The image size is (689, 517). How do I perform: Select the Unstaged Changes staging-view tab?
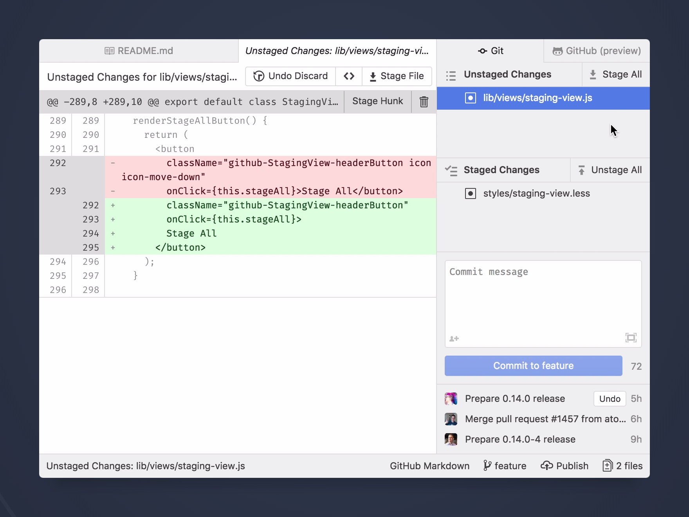337,51
